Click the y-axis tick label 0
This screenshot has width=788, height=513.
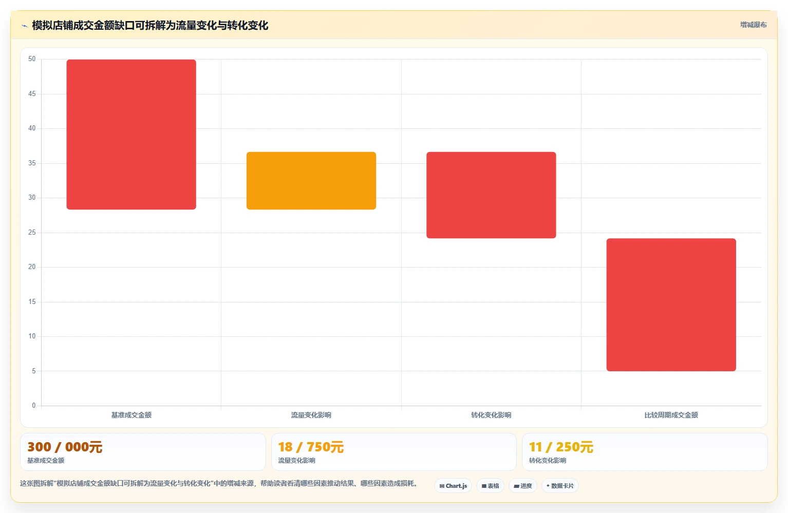(x=34, y=406)
